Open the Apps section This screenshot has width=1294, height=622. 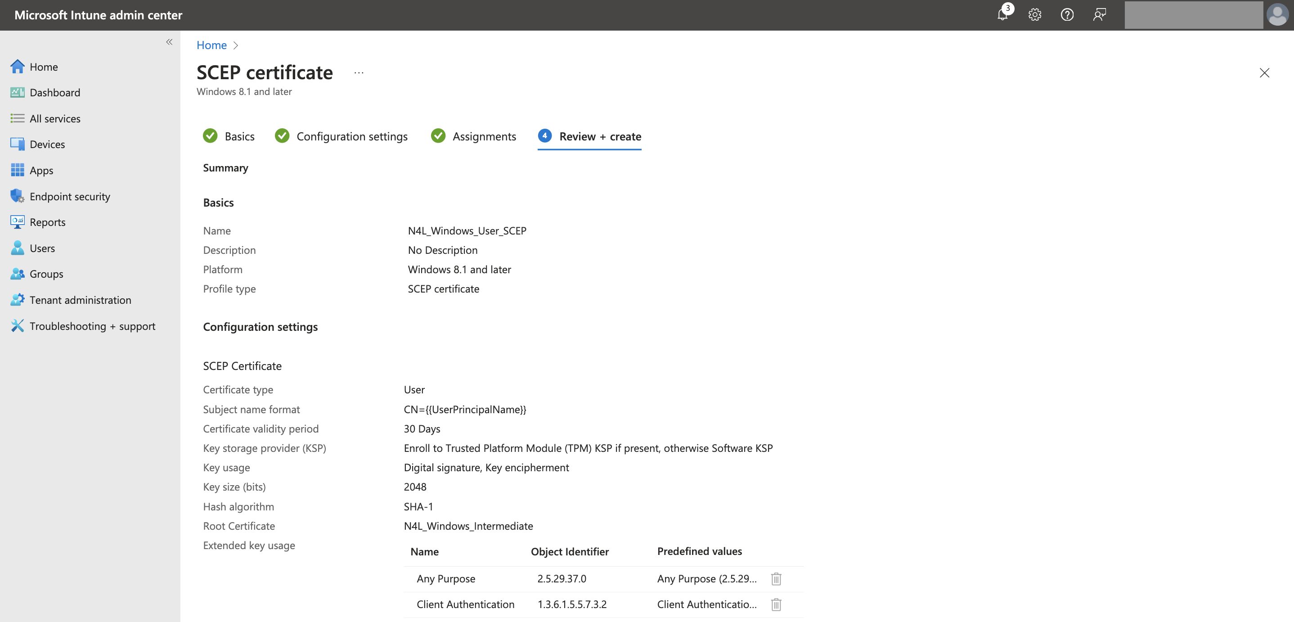coord(40,170)
